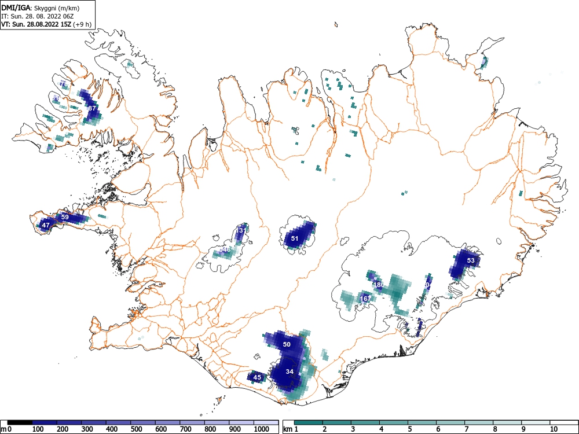The width and height of the screenshot is (579, 434).
Task: Click the '1000' legend tick label
Action: (x=262, y=429)
